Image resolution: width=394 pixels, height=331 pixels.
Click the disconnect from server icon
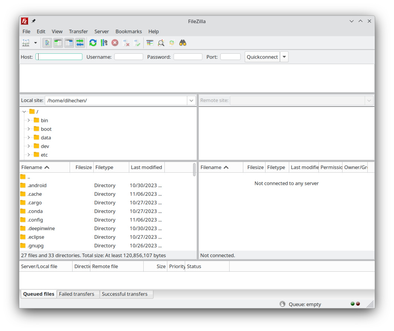[x=126, y=43]
